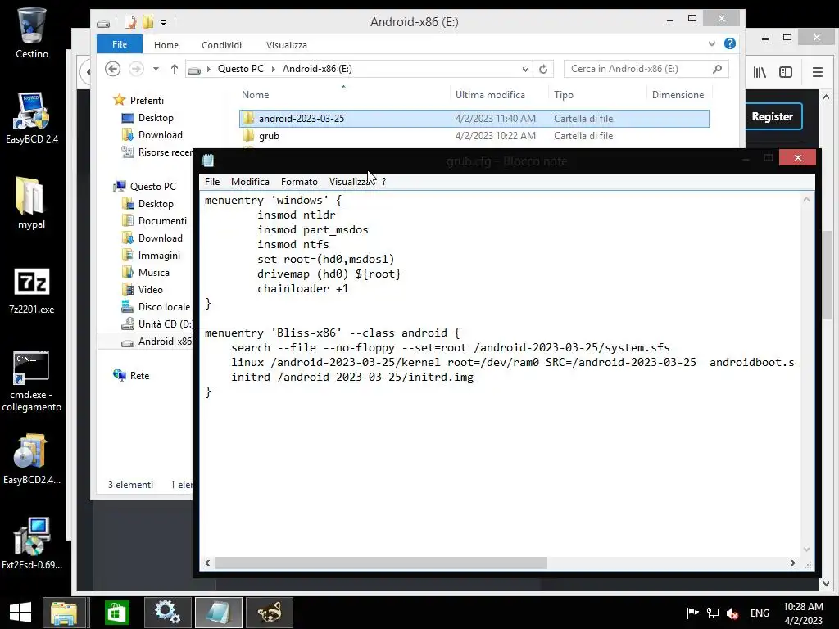Click the Register button in browser
Viewport: 839px width, 629px height.
772,116
